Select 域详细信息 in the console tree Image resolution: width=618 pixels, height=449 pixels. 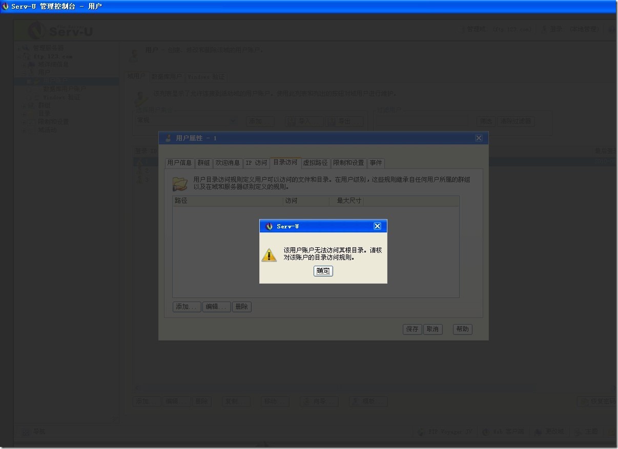(x=53, y=65)
